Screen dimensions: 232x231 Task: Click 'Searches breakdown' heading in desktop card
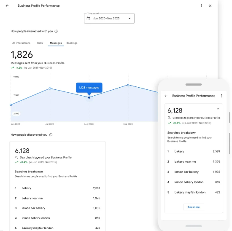tap(29, 172)
